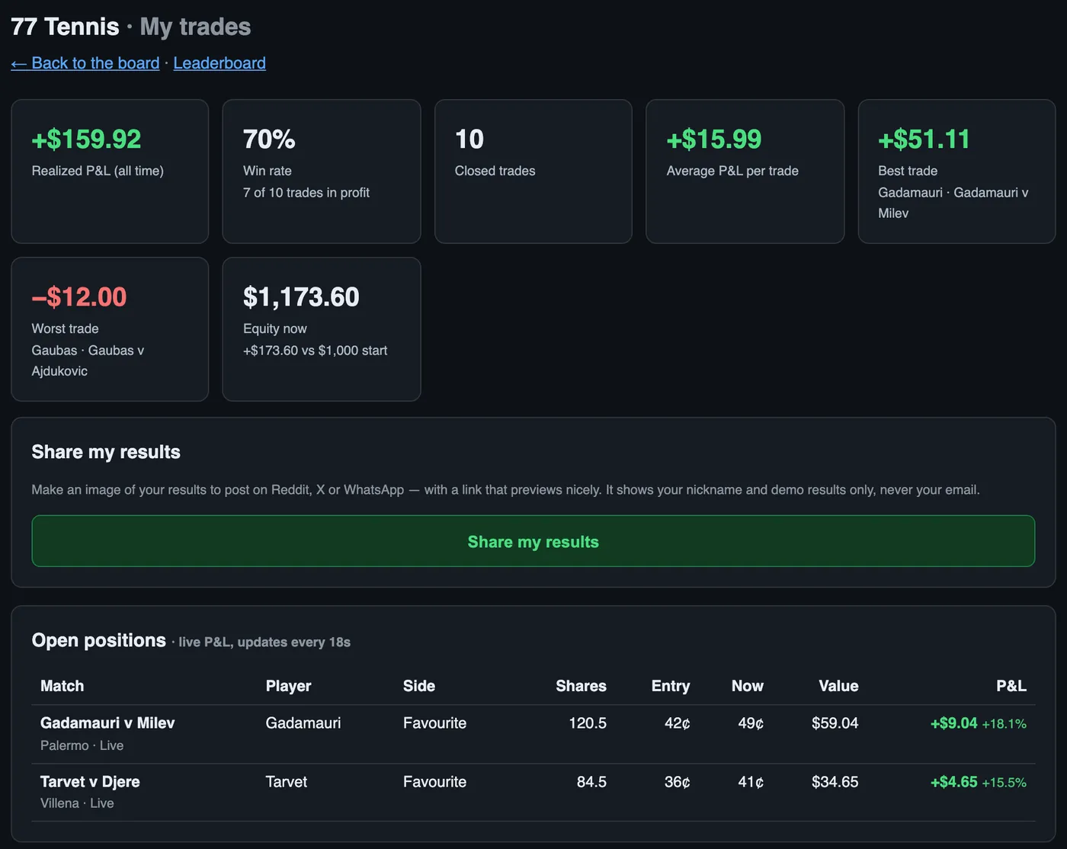Click 'Tarvet' in the Player column
This screenshot has height=849, width=1067.
[287, 781]
